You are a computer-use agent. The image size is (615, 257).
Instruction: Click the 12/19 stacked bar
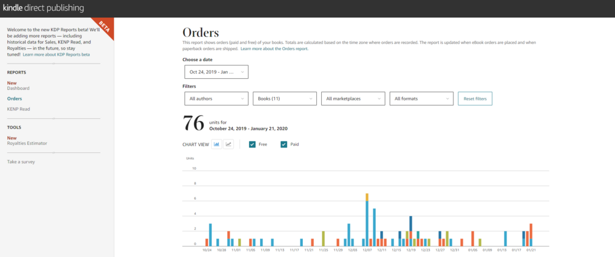pyautogui.click(x=411, y=231)
